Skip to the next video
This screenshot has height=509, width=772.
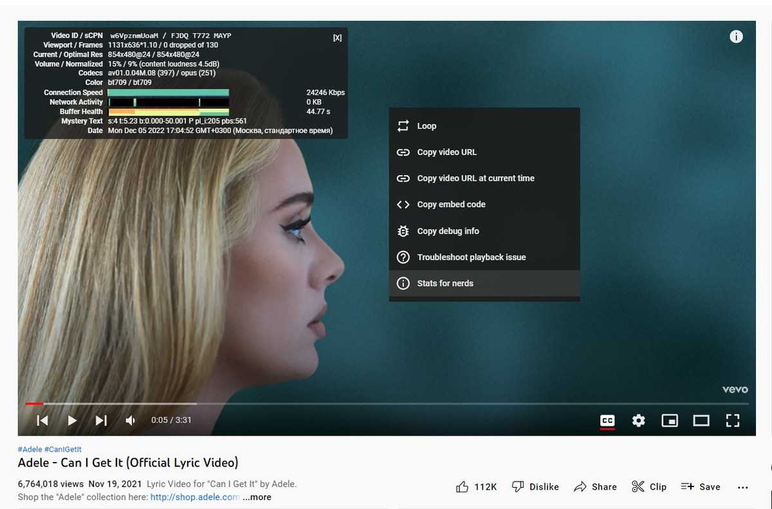click(101, 420)
